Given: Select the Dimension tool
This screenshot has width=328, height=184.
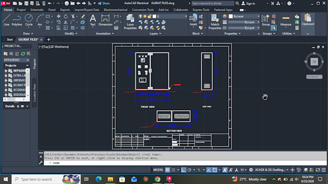Looking at the screenshot, I should (105, 20).
